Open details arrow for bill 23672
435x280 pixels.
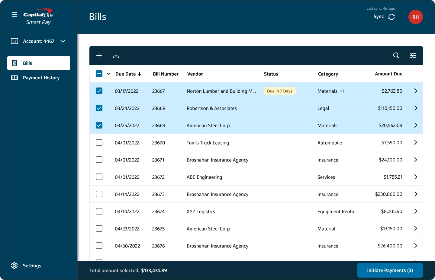(416, 177)
